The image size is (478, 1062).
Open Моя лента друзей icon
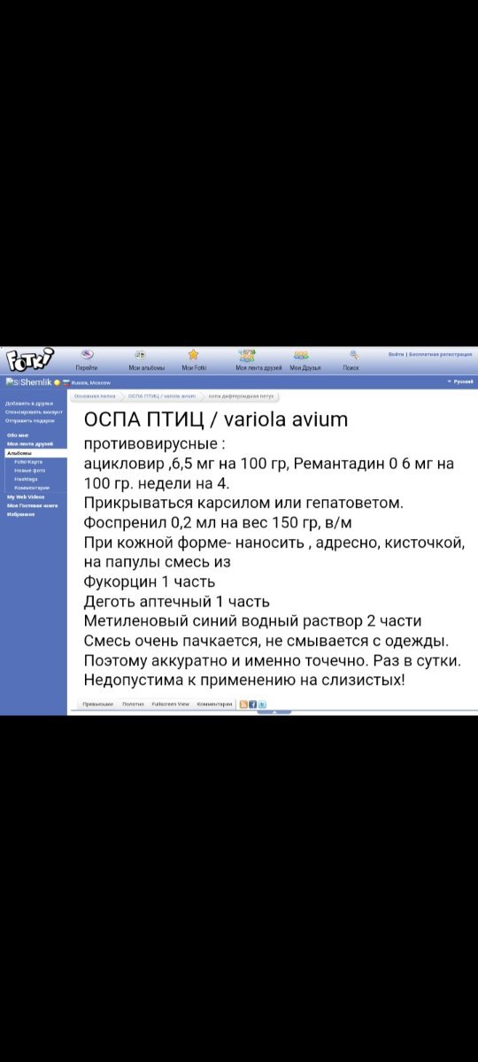pos(247,354)
